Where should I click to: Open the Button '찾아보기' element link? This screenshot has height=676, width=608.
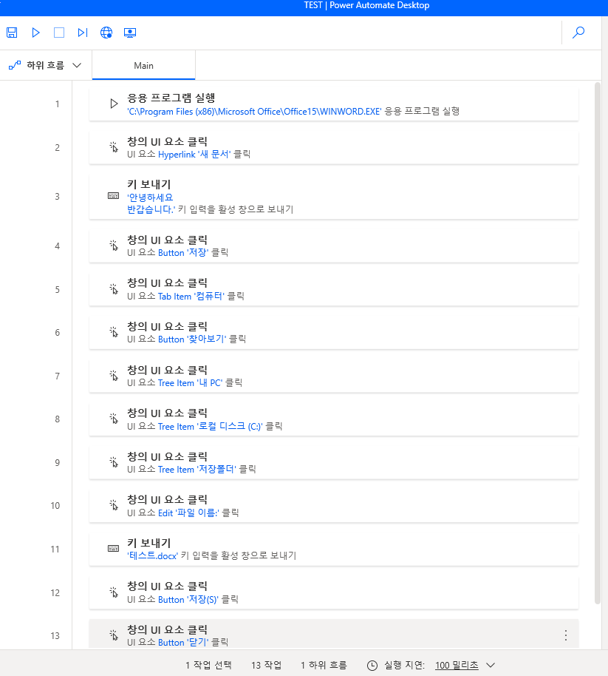pos(192,339)
